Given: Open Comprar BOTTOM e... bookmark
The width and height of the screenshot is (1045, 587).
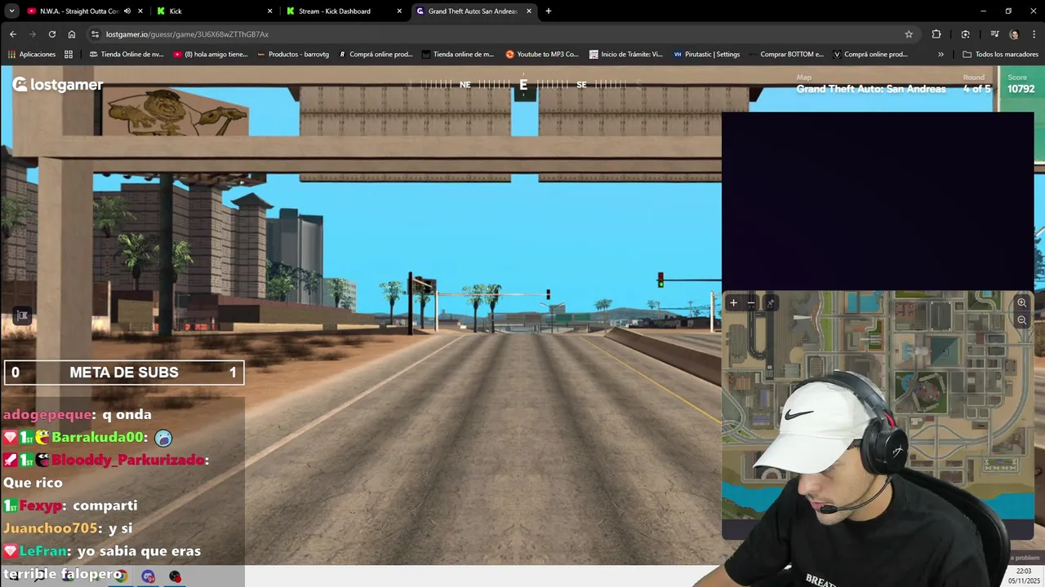Looking at the screenshot, I should pos(786,55).
